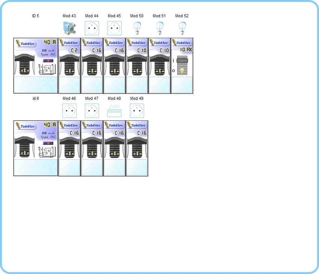Click the 'ID 5' label
Screen dimensions: 319x274
point(36,16)
